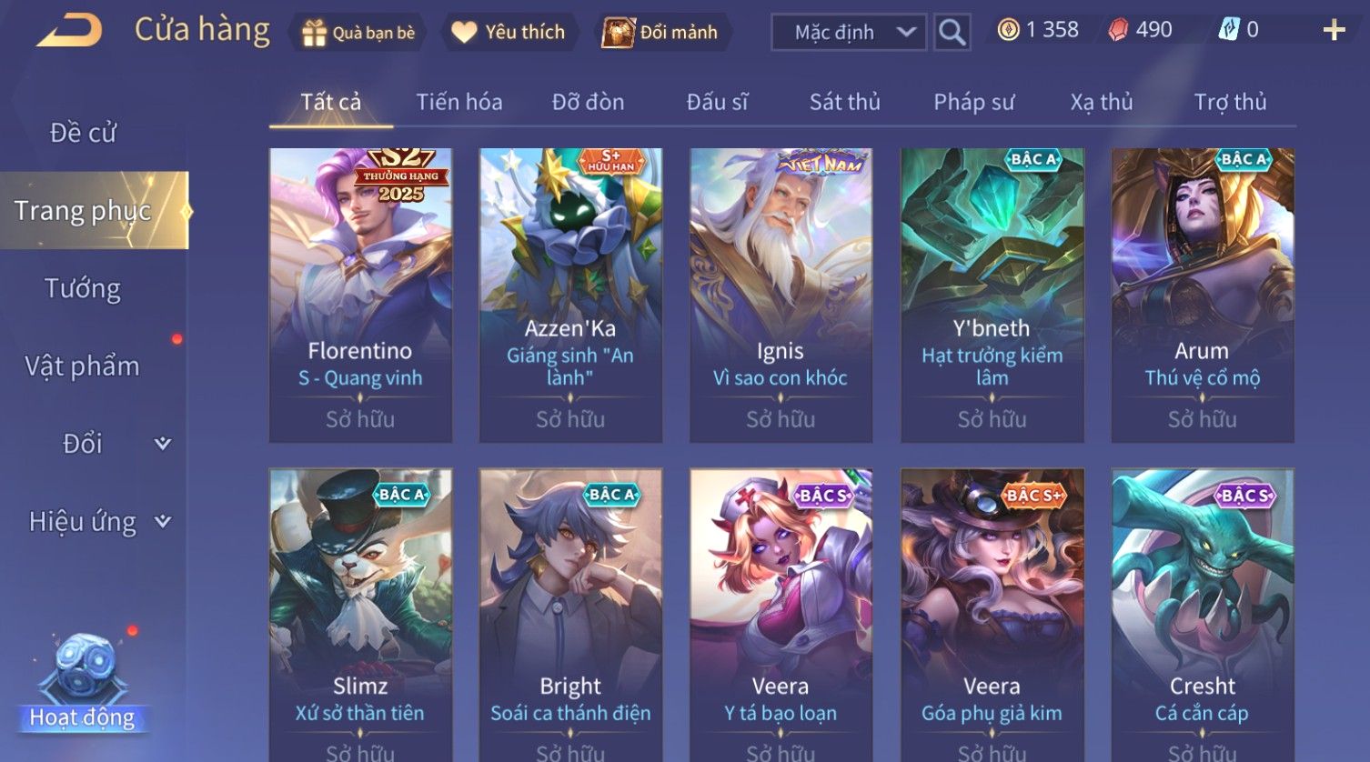The image size is (1370, 762).
Task: Go back using the return arrow icon
Action: point(69,31)
